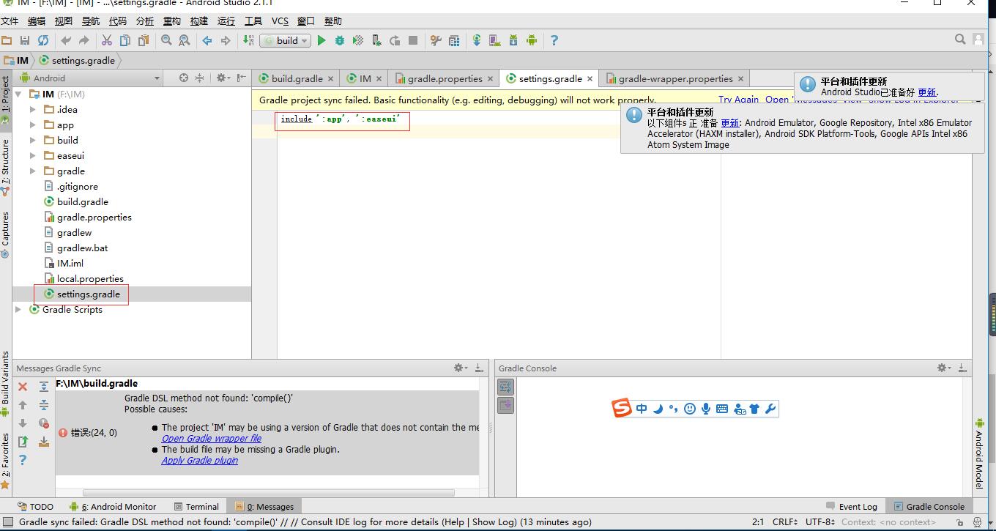Hide the Project panel with the pin icon
The image size is (996, 531).
(242, 78)
